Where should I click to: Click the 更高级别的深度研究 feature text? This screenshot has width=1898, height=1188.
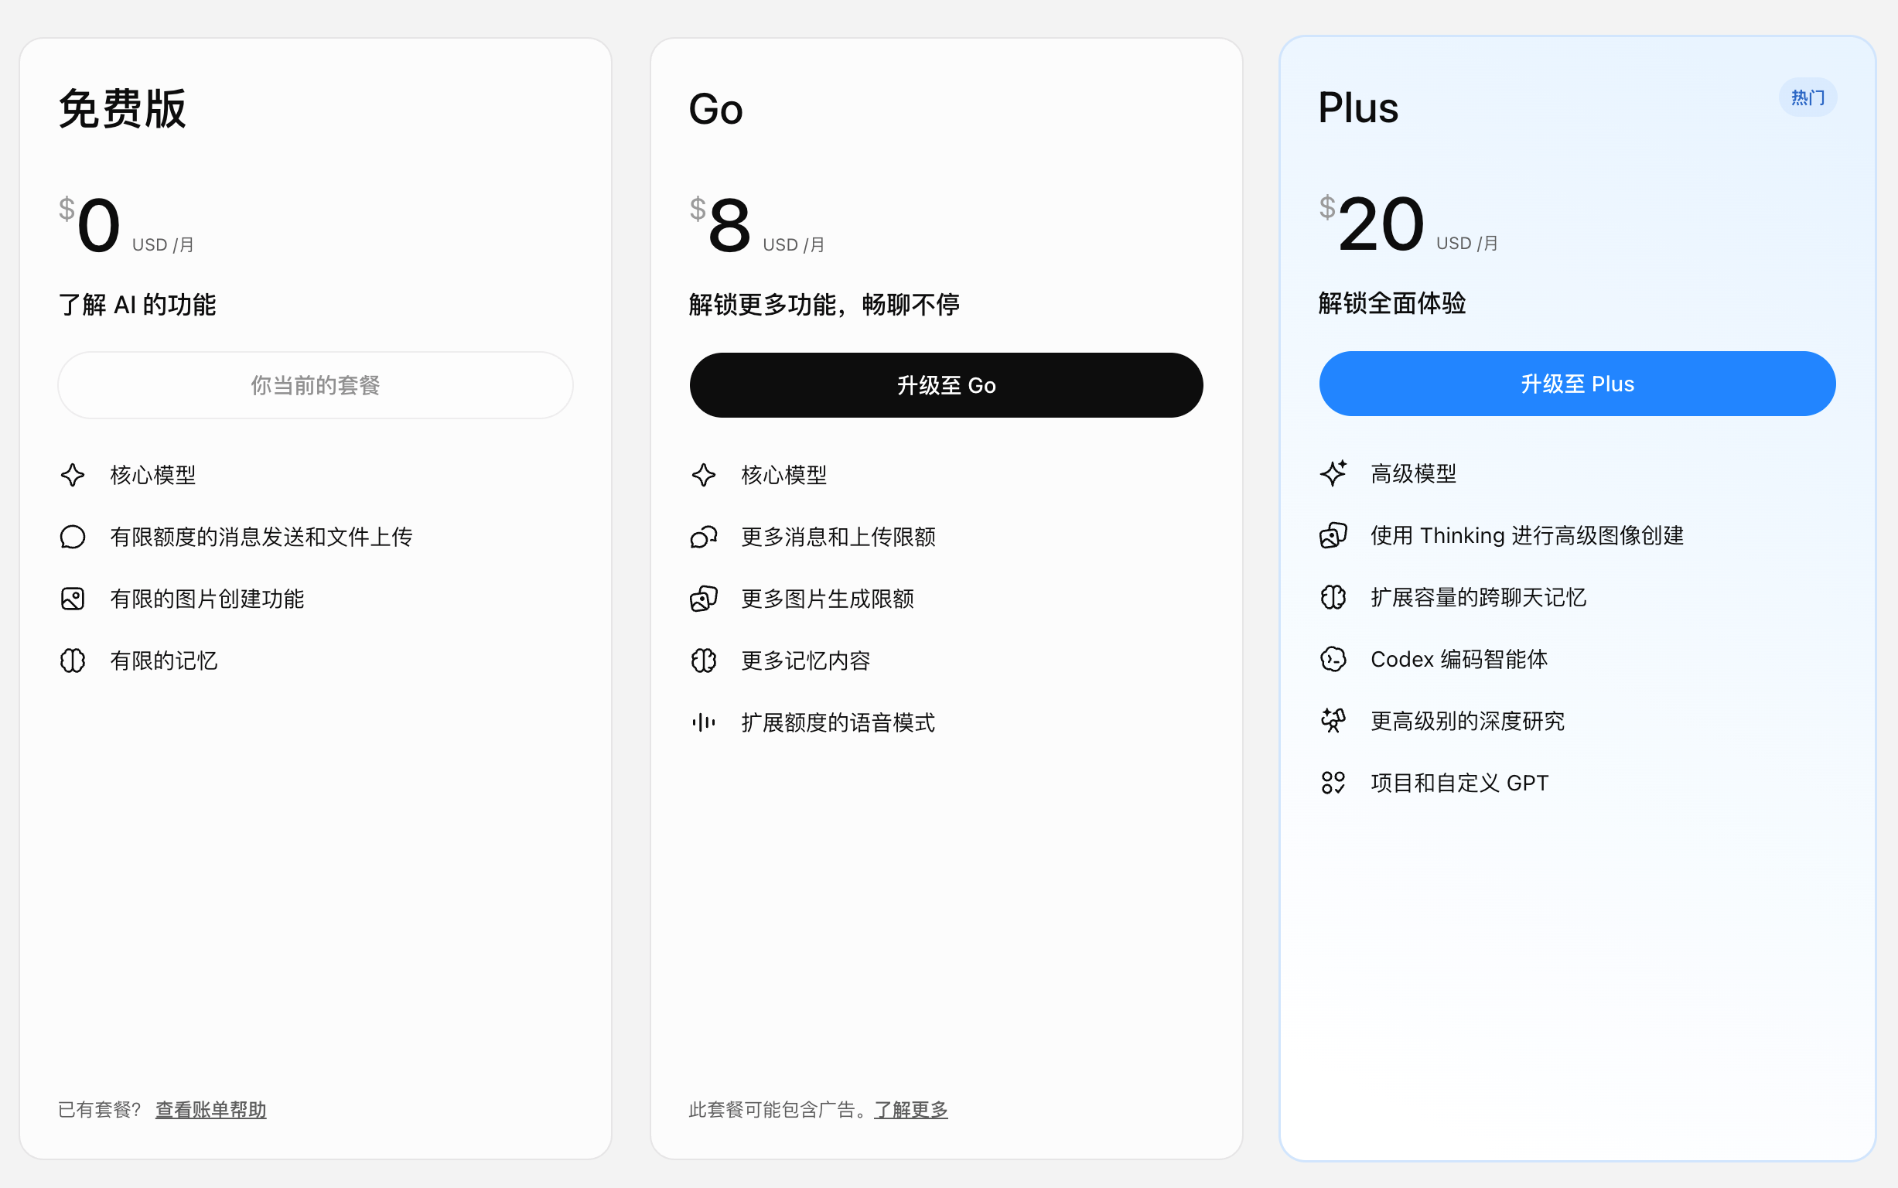pyautogui.click(x=1467, y=721)
